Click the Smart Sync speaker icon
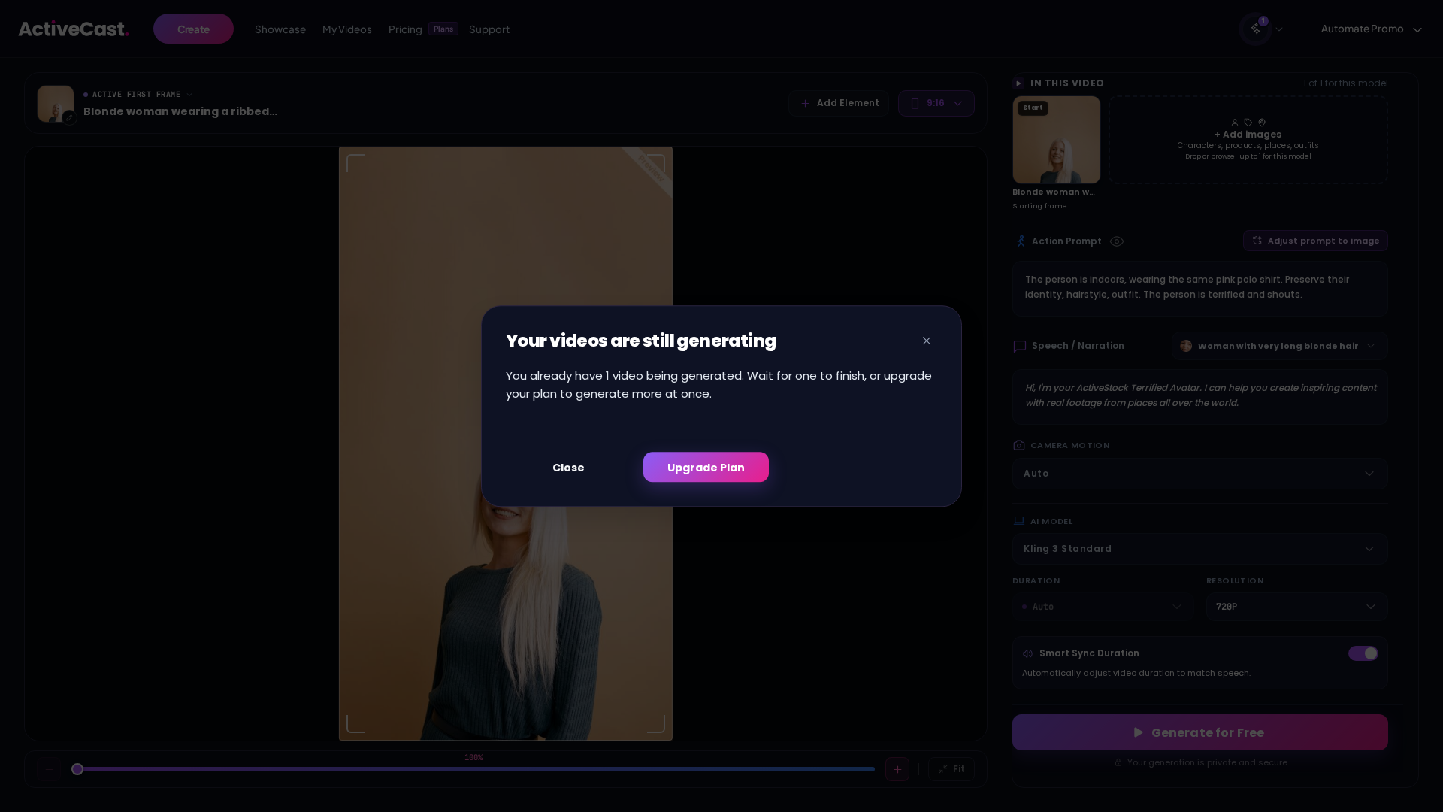This screenshot has width=1443, height=812. [x=1027, y=653]
